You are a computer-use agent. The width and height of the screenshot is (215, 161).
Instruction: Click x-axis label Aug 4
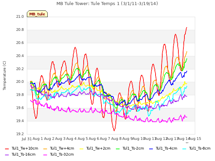point(72,139)
